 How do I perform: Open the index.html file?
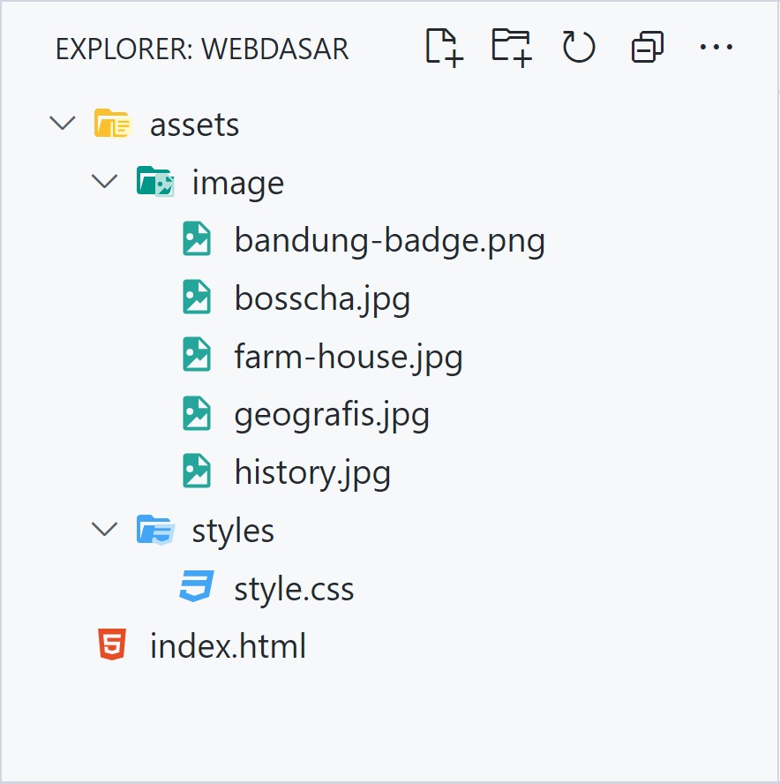point(228,645)
